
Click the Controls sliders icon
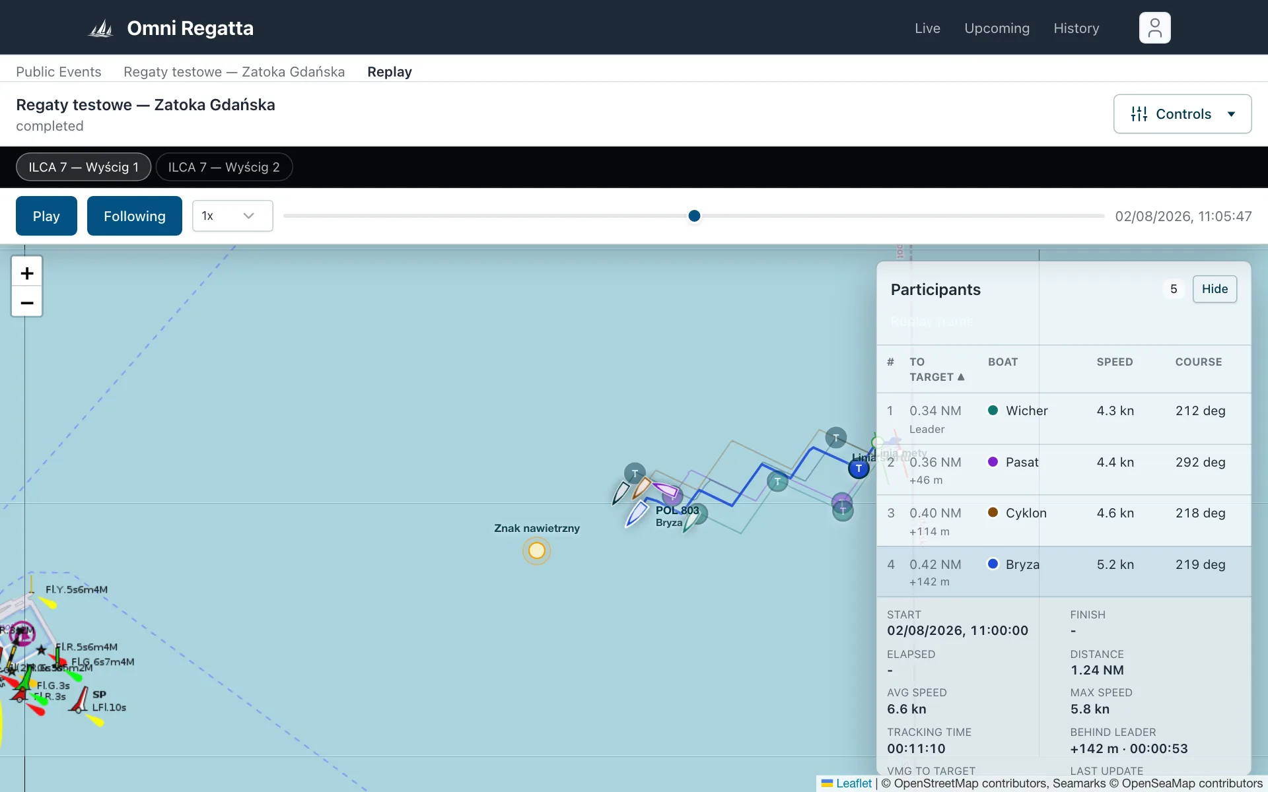pyautogui.click(x=1139, y=114)
